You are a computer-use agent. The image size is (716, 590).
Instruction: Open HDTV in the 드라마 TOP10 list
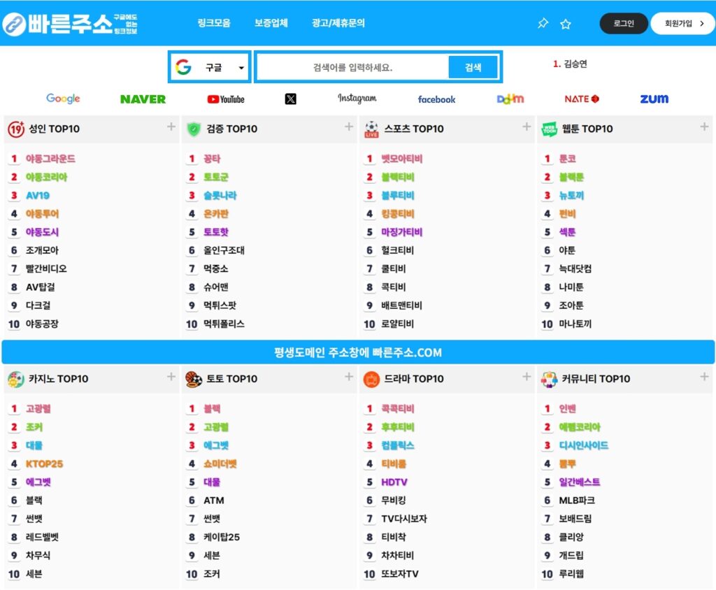394,482
